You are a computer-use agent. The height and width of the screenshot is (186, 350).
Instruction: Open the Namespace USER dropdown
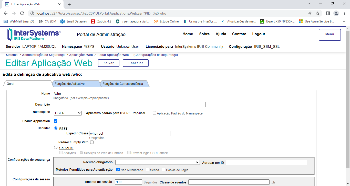[x=68, y=113]
